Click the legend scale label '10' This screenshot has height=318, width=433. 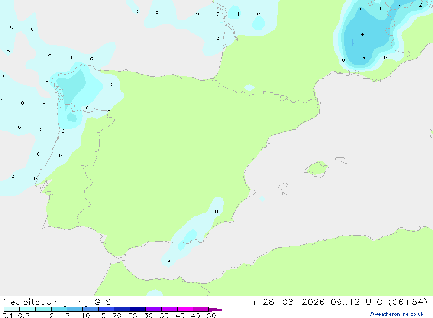click(86, 315)
